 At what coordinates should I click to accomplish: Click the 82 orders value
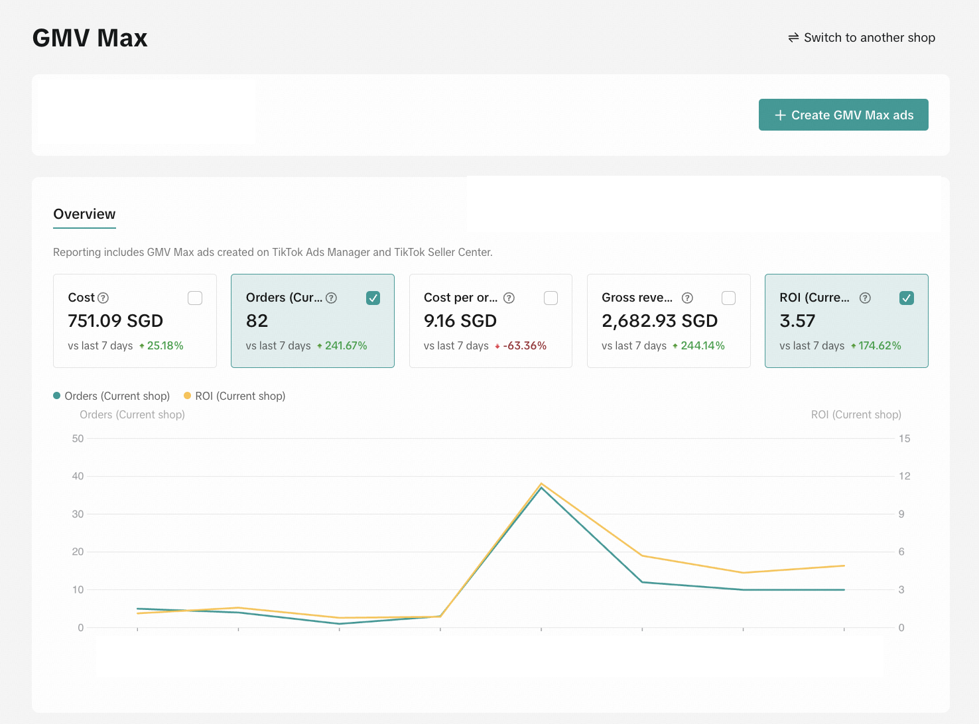coord(257,321)
